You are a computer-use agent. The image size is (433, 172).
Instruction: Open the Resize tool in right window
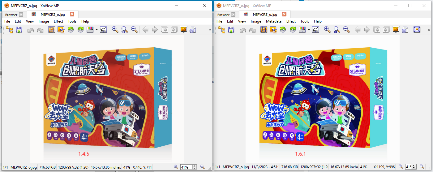273,30
